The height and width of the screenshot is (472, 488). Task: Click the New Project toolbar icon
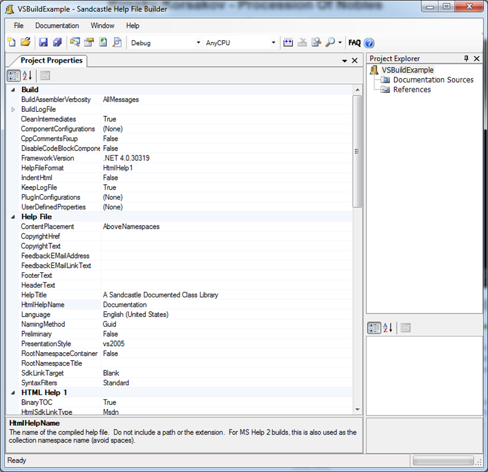12,42
